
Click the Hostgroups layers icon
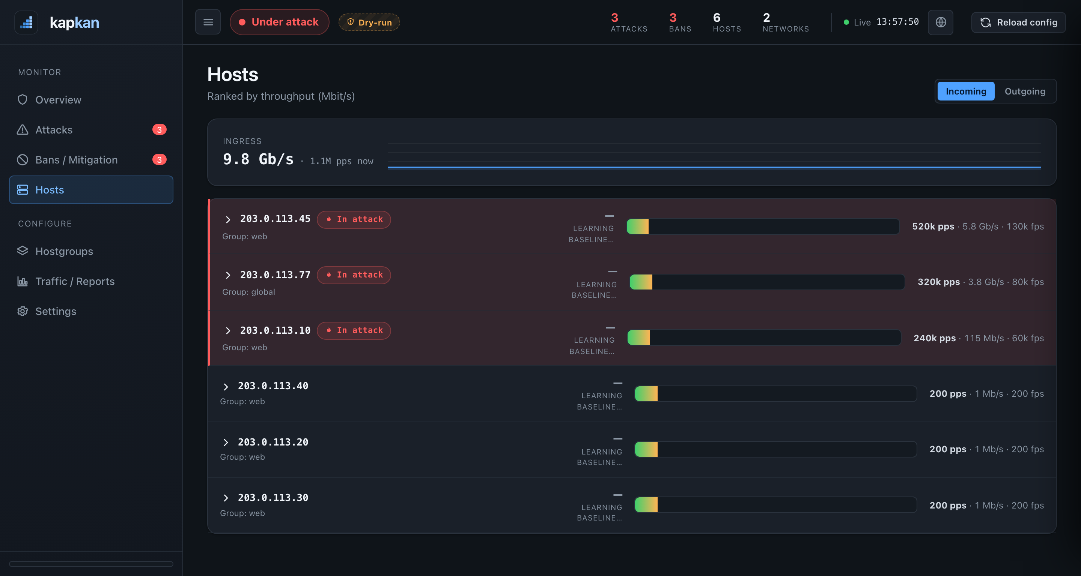pyautogui.click(x=23, y=251)
